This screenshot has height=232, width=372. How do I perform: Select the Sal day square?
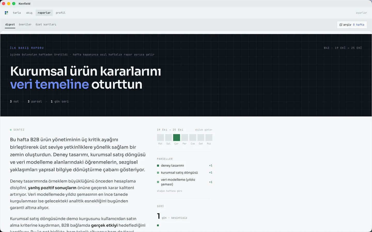[168, 137]
